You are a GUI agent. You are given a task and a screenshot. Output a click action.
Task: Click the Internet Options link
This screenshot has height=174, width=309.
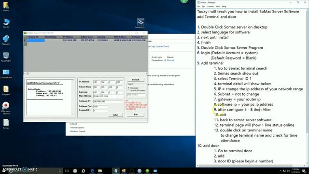77,128
